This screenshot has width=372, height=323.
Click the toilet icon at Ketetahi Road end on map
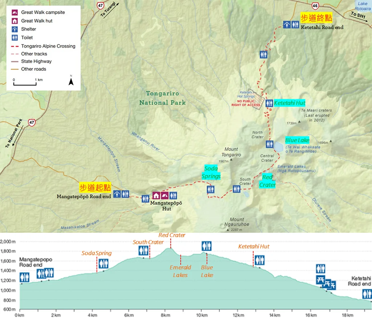tap(295, 24)
